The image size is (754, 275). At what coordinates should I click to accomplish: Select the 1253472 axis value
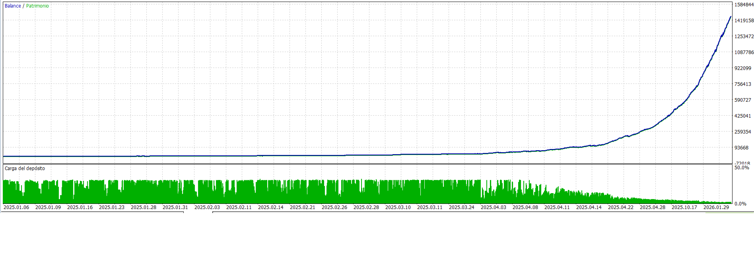pyautogui.click(x=744, y=37)
